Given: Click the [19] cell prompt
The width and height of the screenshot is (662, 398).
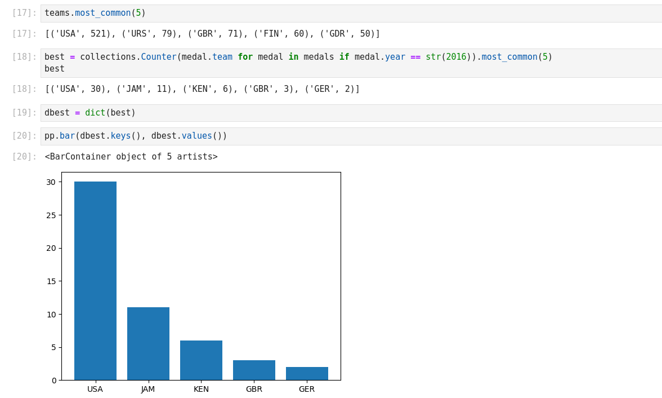Looking at the screenshot, I should click(24, 113).
